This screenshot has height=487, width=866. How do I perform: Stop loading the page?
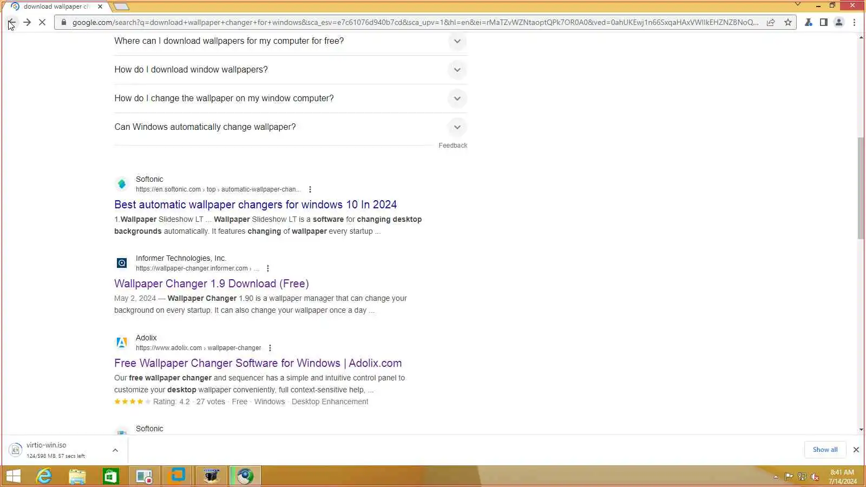tap(43, 22)
